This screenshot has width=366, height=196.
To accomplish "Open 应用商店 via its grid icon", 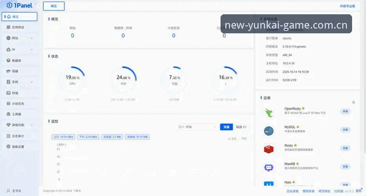I will (8, 27).
